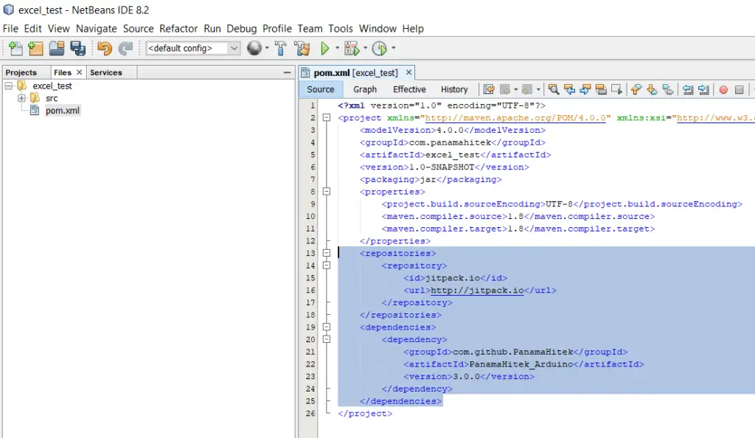Run the project with the green Run icon
Image resolution: width=755 pixels, height=438 pixels.
coord(324,49)
